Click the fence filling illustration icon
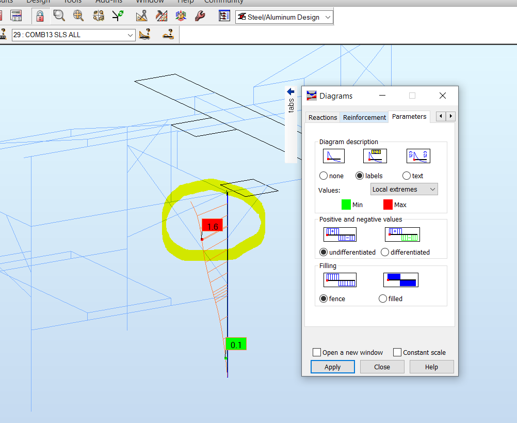 pos(340,280)
